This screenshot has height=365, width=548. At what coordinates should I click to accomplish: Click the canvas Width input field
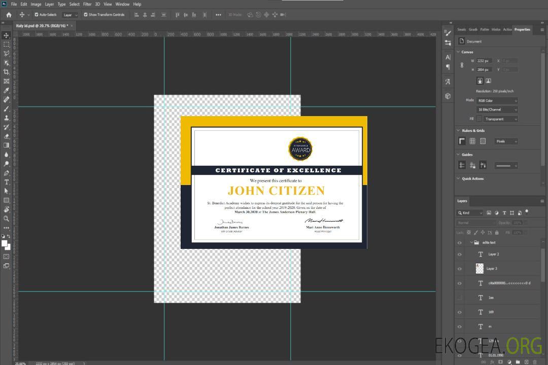[484, 61]
